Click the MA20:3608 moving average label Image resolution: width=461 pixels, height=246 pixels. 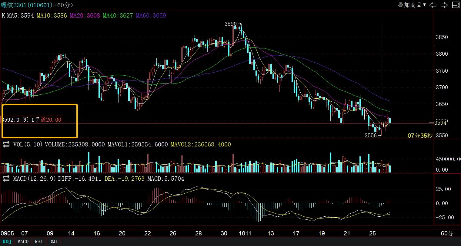(85, 15)
